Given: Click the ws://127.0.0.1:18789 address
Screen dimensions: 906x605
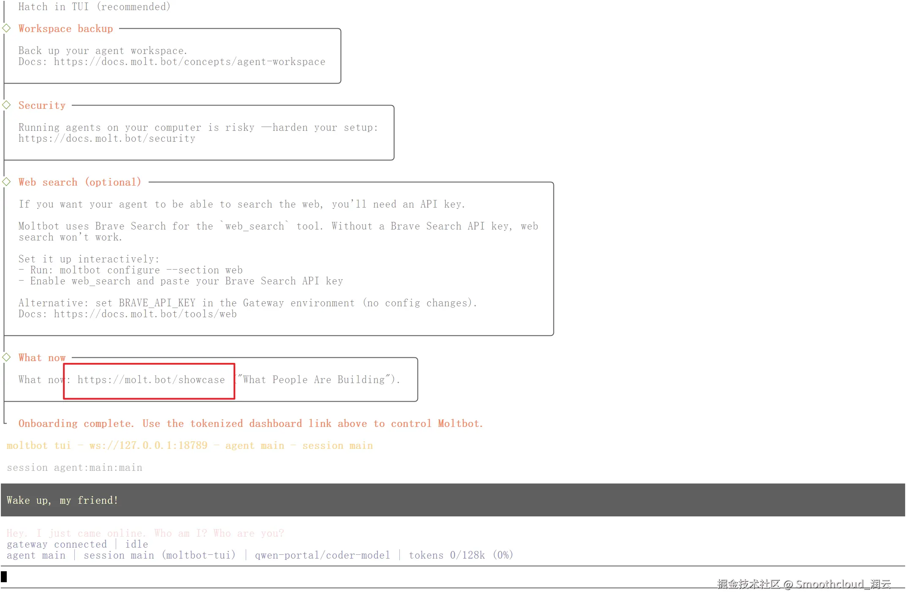Looking at the screenshot, I should coord(148,446).
